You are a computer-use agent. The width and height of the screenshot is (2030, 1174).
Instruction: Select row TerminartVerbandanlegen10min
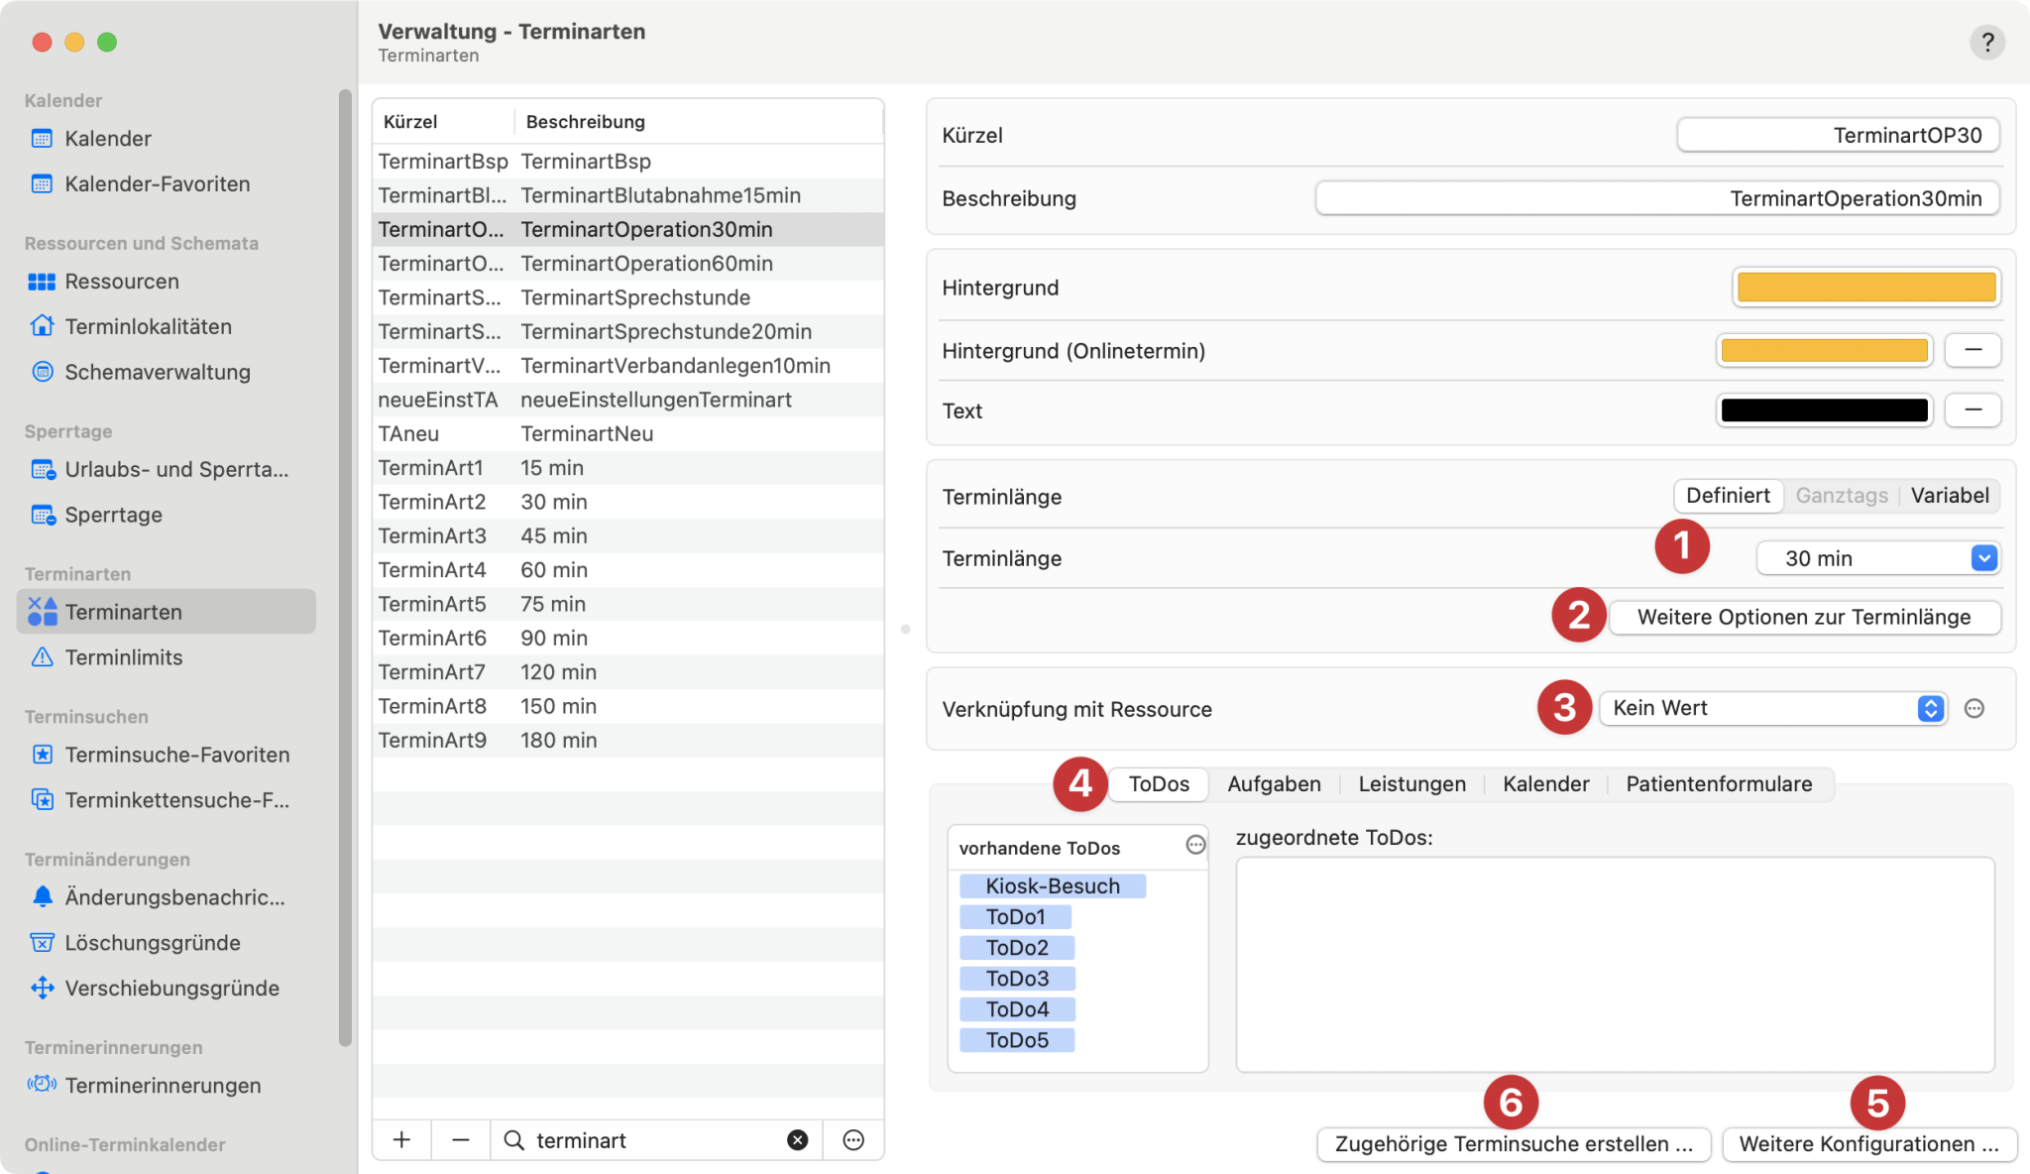(x=628, y=366)
